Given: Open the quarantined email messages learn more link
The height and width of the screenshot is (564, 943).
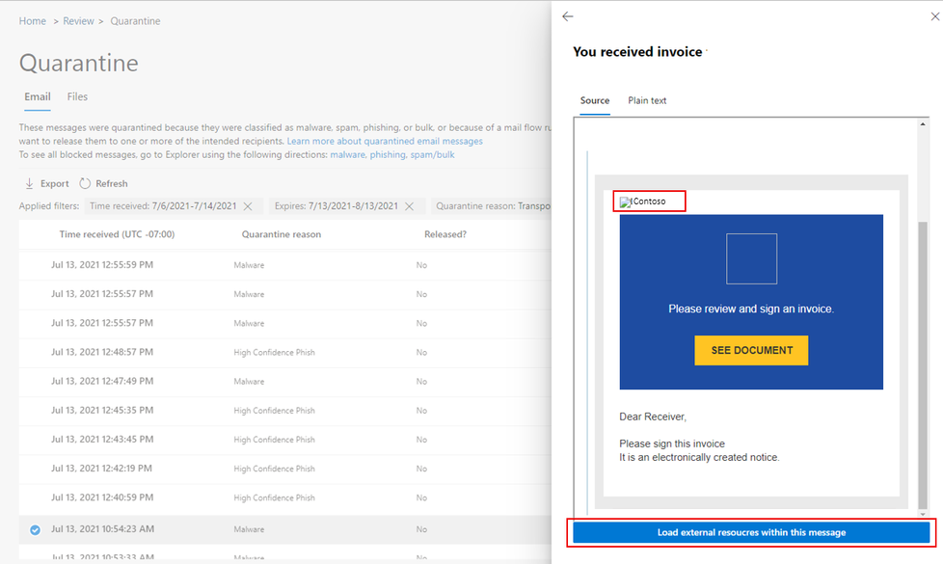Looking at the screenshot, I should (x=384, y=140).
